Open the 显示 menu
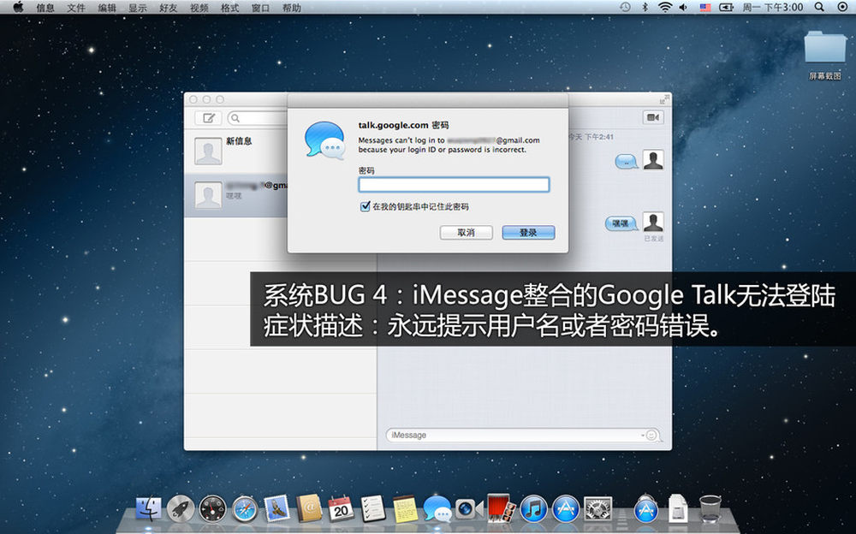 (x=138, y=8)
